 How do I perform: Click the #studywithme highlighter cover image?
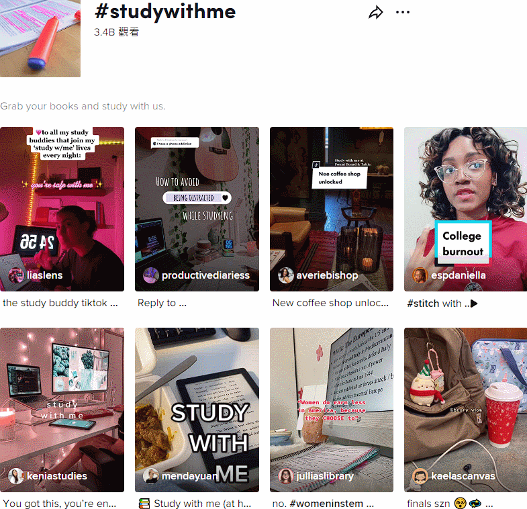tap(40, 38)
